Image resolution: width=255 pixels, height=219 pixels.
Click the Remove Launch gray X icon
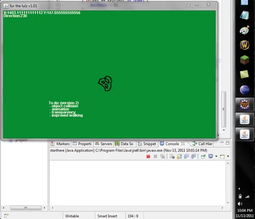point(155,156)
